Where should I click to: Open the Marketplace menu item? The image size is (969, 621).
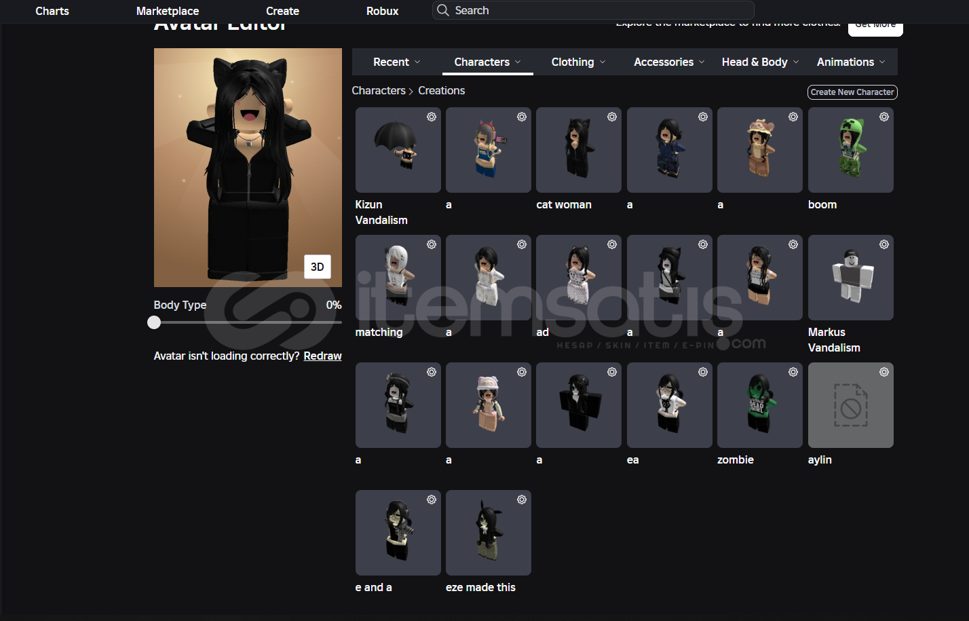pos(168,11)
